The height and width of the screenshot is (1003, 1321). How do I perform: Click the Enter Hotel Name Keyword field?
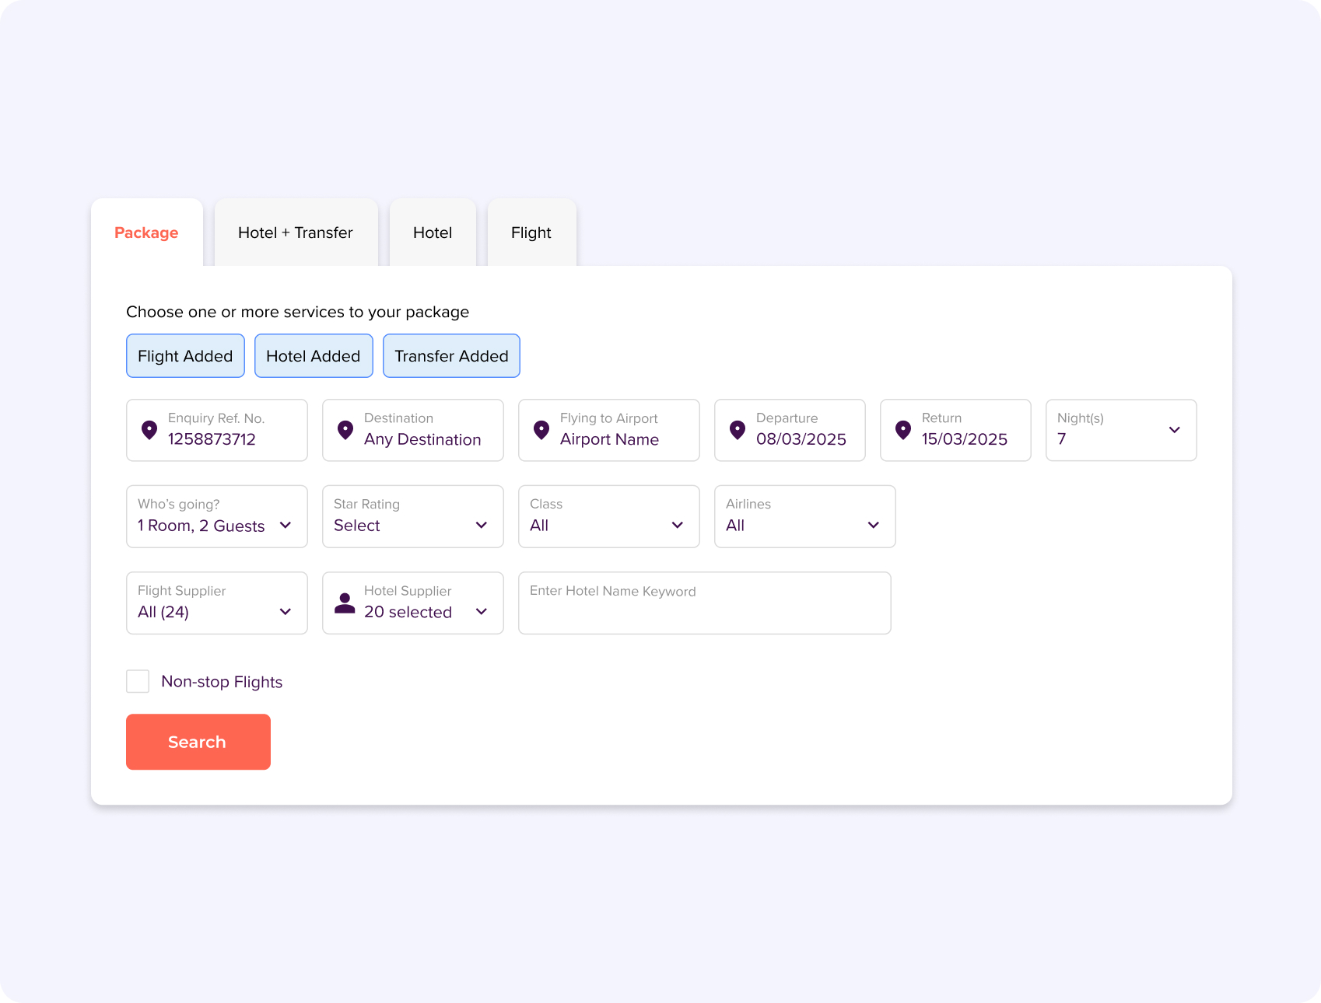pyautogui.click(x=705, y=603)
